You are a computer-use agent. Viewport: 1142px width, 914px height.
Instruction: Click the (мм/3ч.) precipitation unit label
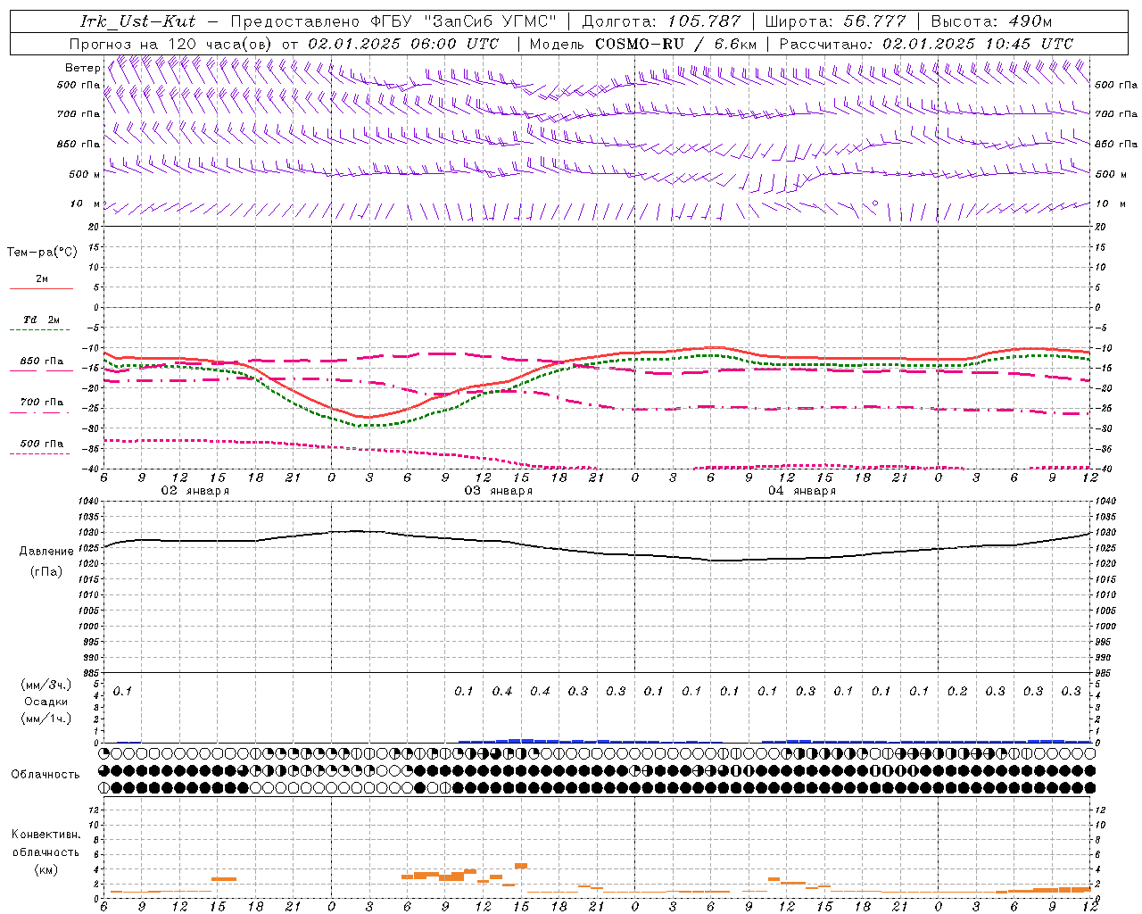coord(46,685)
